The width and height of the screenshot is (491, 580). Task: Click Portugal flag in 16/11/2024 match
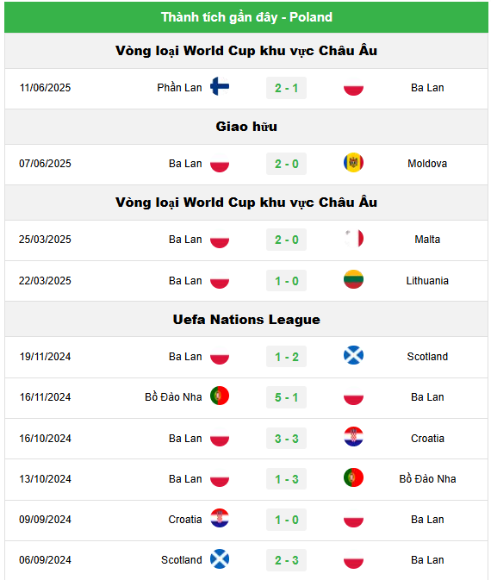tap(220, 396)
